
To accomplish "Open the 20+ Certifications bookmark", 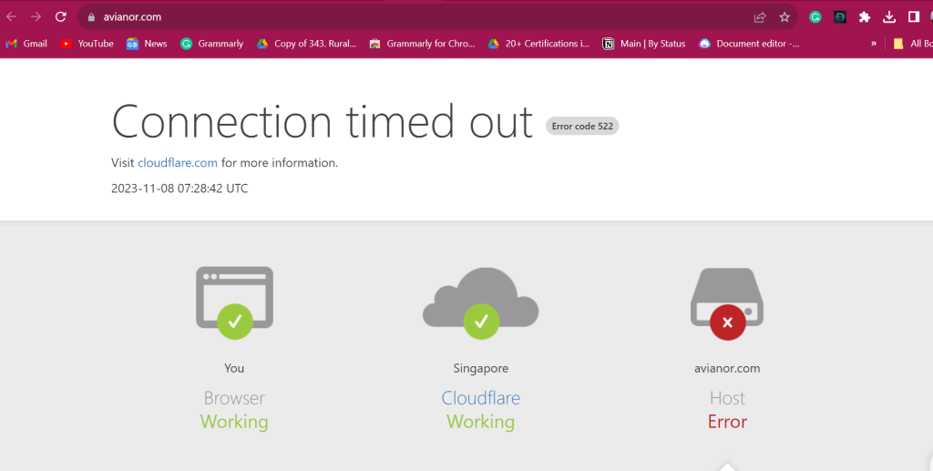I will (538, 44).
